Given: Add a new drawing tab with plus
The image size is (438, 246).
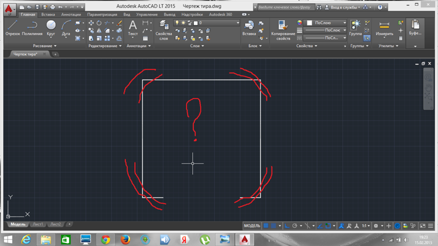Looking at the screenshot, I should (x=55, y=54).
